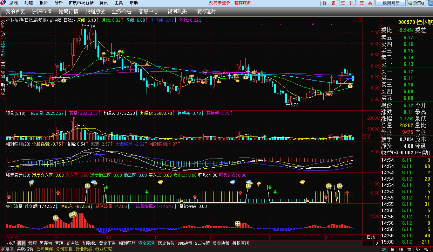Select 基本资料 vertical side tab

click(x=3, y=70)
